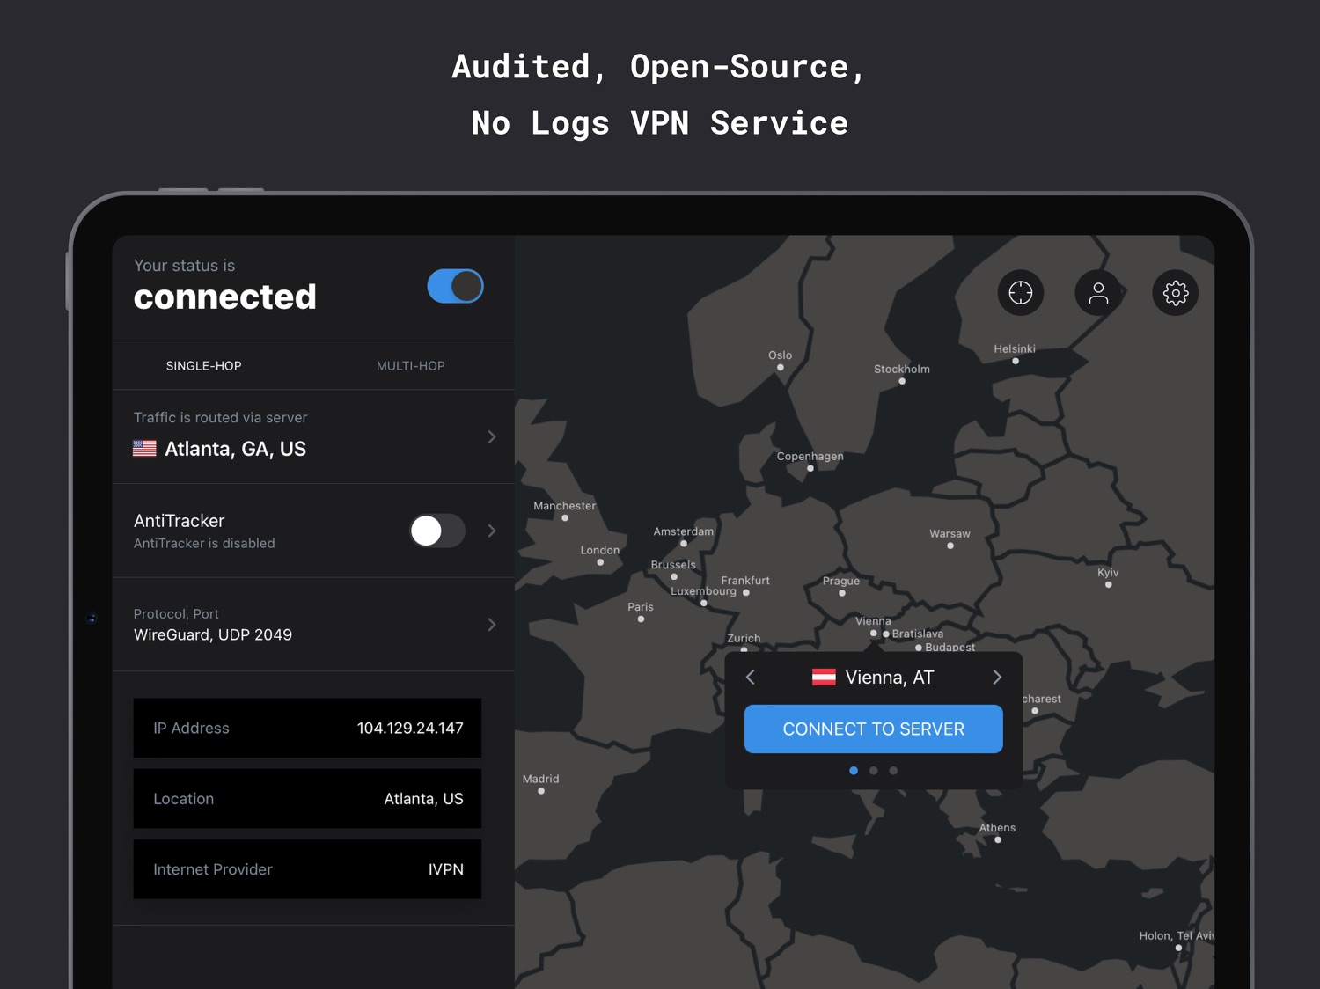Click the IP Address value 104.129.24.147
1320x989 pixels.
(x=410, y=729)
